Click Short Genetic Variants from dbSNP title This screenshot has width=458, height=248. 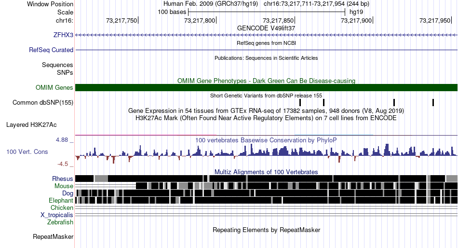pyautogui.click(x=266, y=96)
